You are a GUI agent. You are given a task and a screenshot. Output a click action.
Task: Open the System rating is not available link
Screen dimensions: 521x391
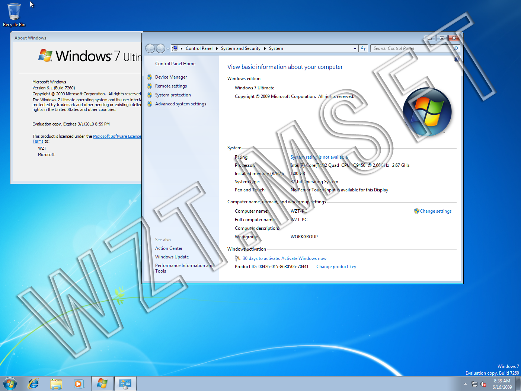coord(319,157)
